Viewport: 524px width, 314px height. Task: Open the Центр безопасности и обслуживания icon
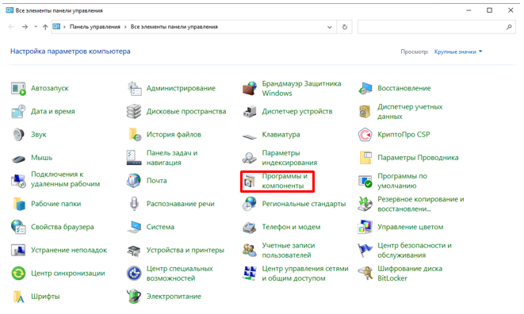(x=365, y=250)
